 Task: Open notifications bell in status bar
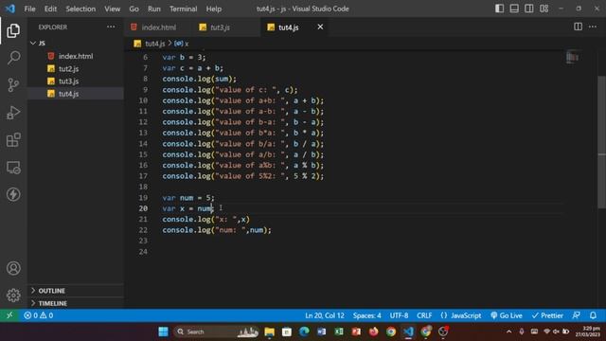[593, 315]
